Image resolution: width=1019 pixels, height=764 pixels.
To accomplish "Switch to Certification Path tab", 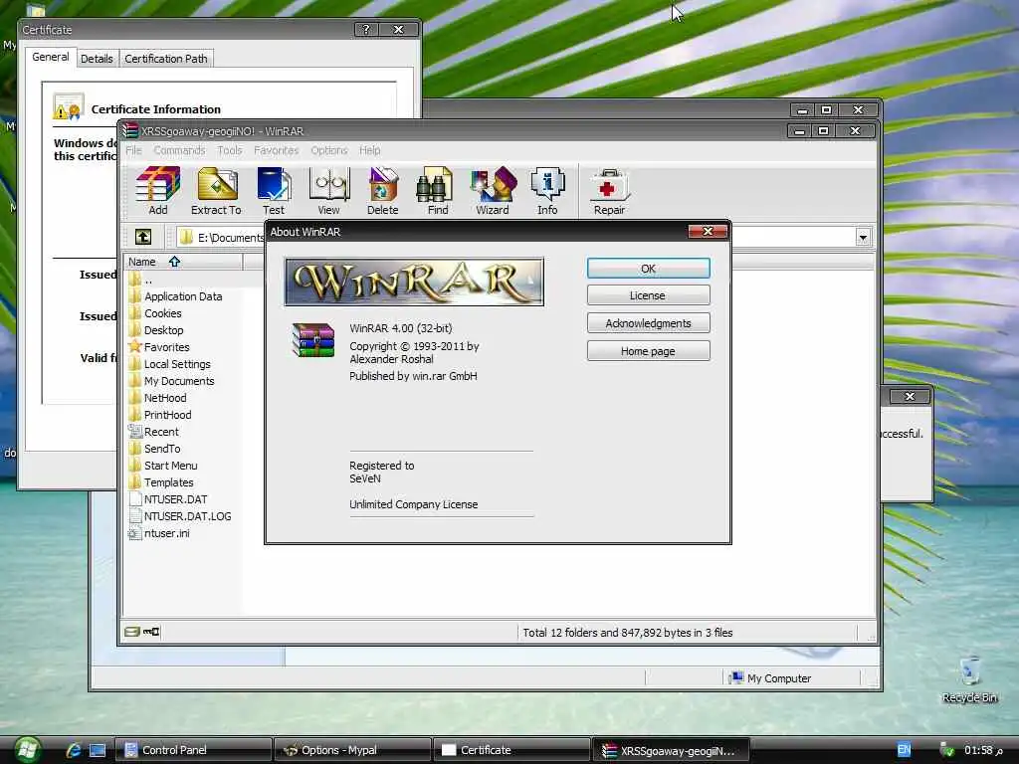I will click(x=166, y=59).
